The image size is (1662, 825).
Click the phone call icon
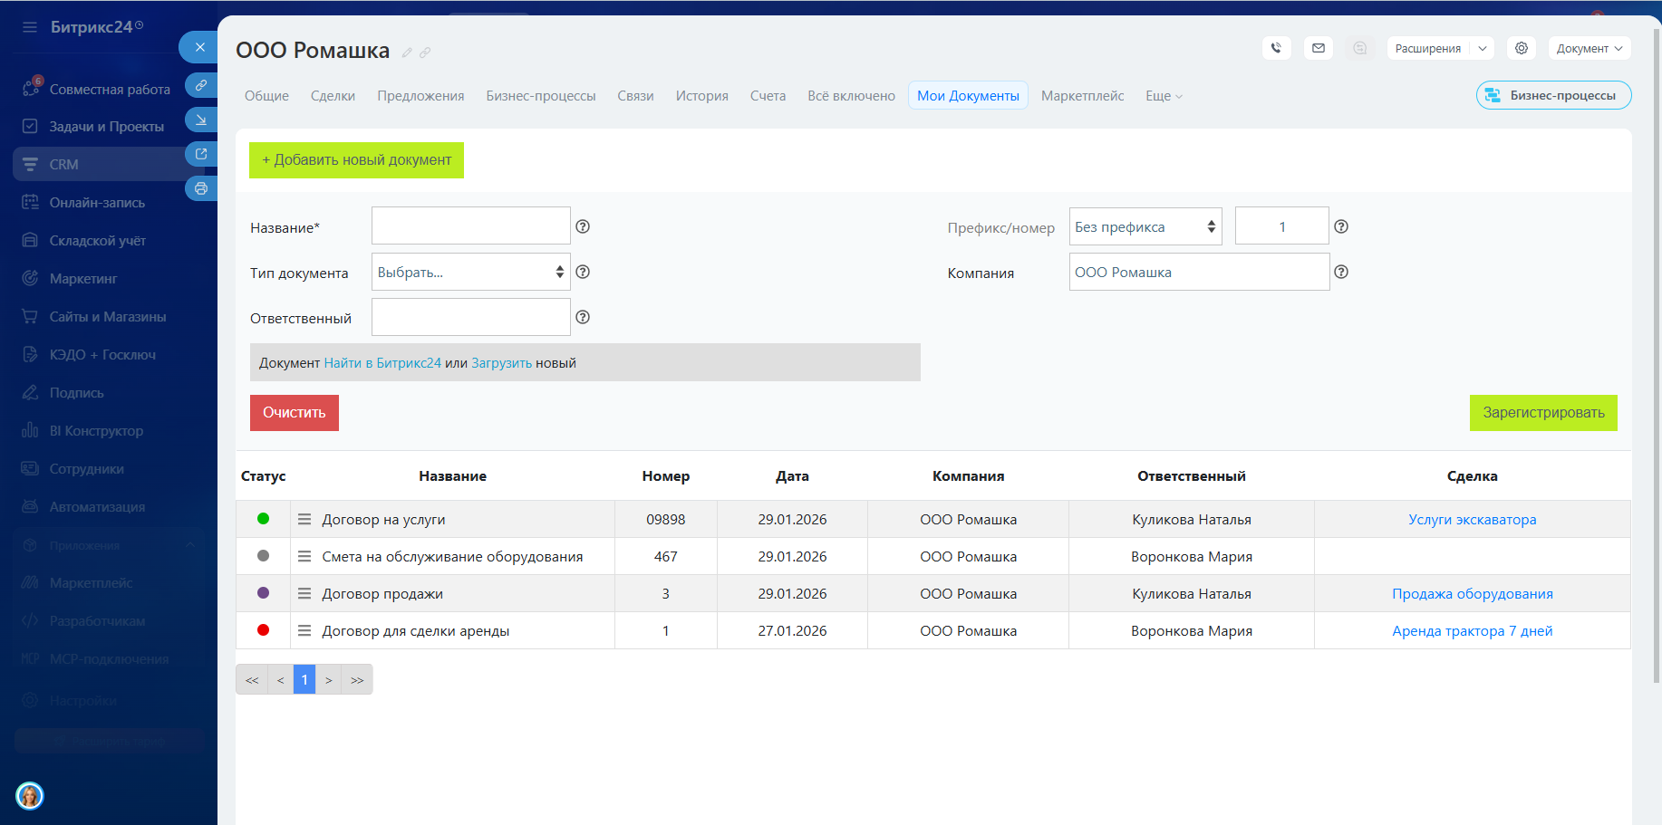pos(1276,48)
